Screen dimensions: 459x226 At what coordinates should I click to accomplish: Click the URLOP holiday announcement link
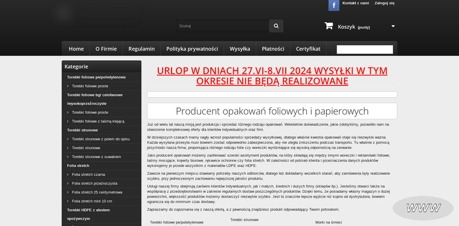[x=272, y=76]
